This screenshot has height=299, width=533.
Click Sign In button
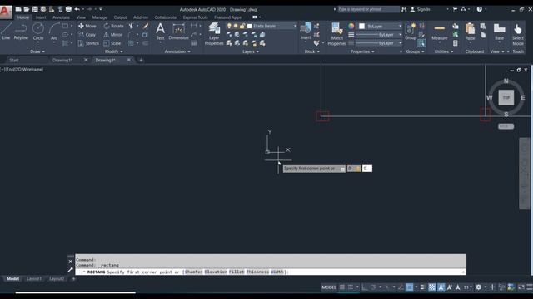coord(420,9)
